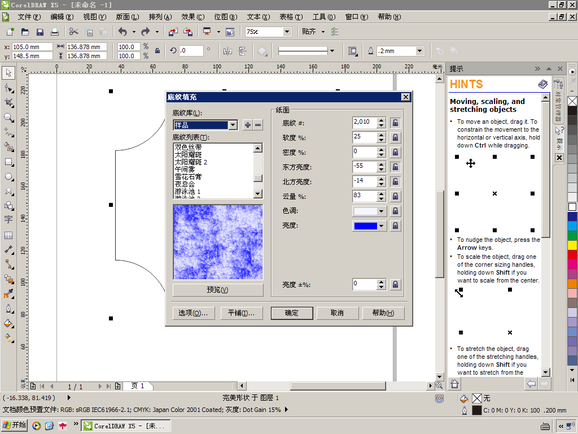Select the Freehand drawing tool
The width and height of the screenshot is (578, 434).
8,132
